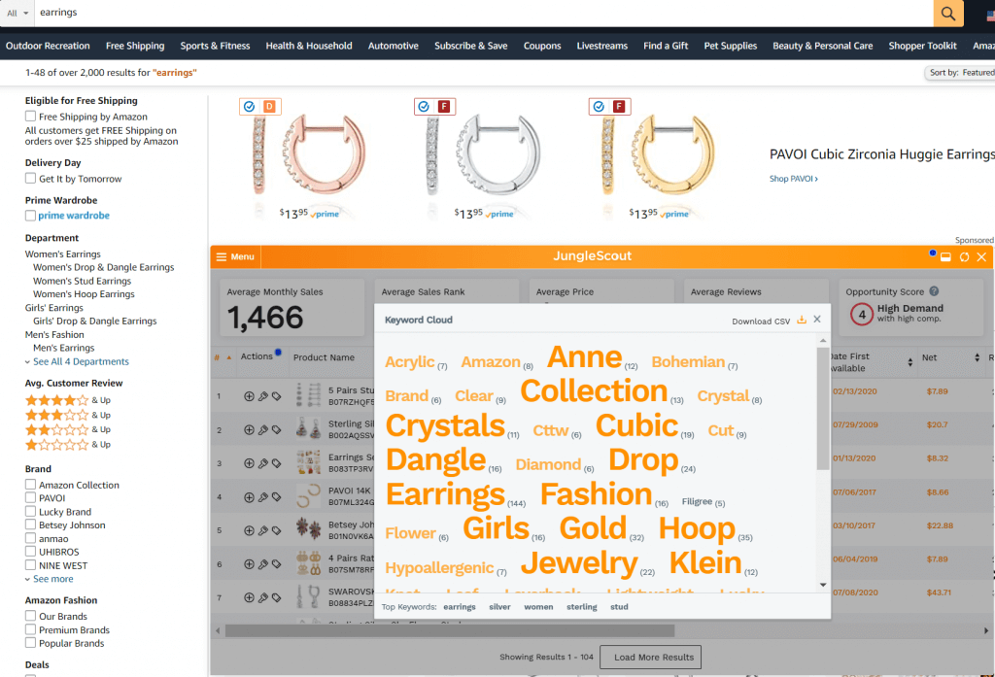Image resolution: width=995 pixels, height=677 pixels.
Task: Click the JungleScout minimize panel icon
Action: (x=945, y=257)
